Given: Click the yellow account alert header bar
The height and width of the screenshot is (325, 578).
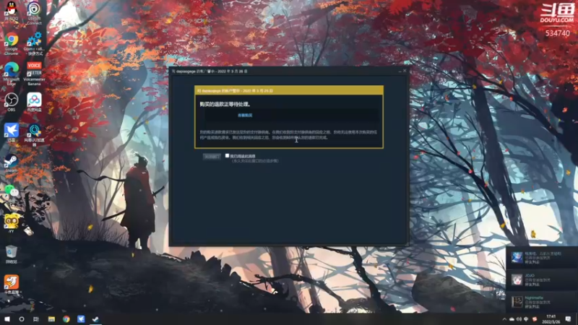Looking at the screenshot, I should click(289, 90).
